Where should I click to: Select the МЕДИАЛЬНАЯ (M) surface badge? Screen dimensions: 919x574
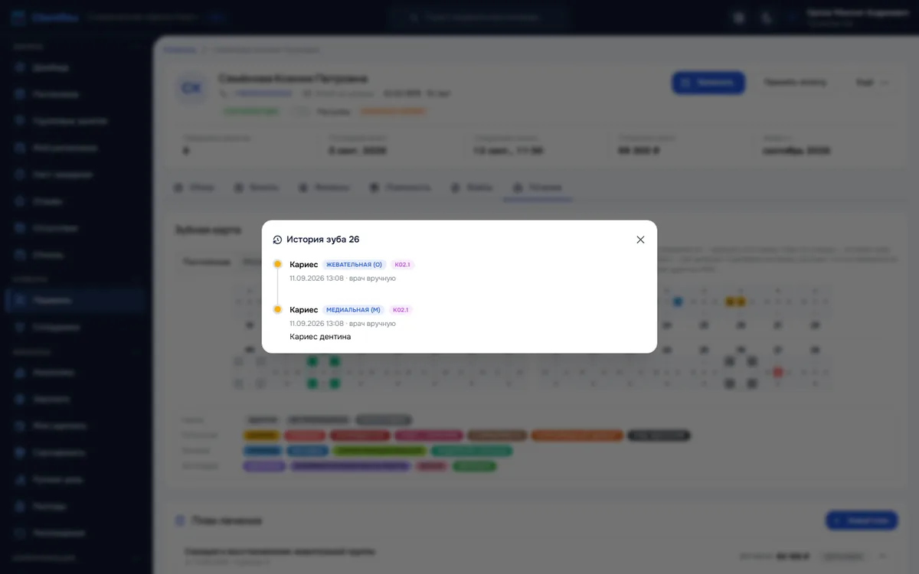[353, 310]
